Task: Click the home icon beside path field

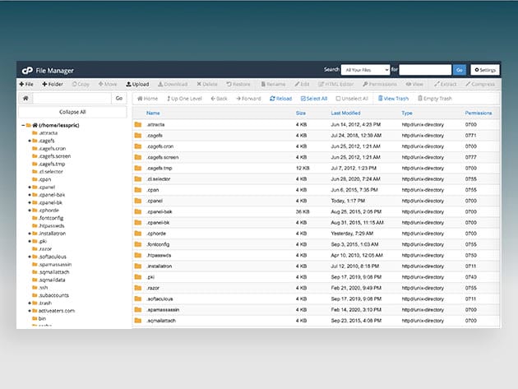Action: point(25,98)
